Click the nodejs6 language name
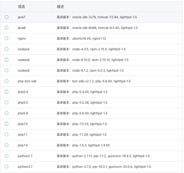This screenshot has height=173, width=184. click(x=24, y=60)
